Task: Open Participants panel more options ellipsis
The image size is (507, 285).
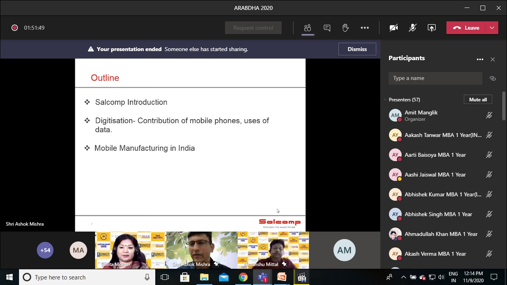Action: [x=480, y=59]
